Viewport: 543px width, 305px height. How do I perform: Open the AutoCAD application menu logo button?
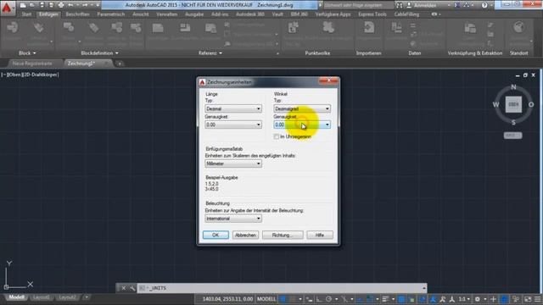coord(7,7)
